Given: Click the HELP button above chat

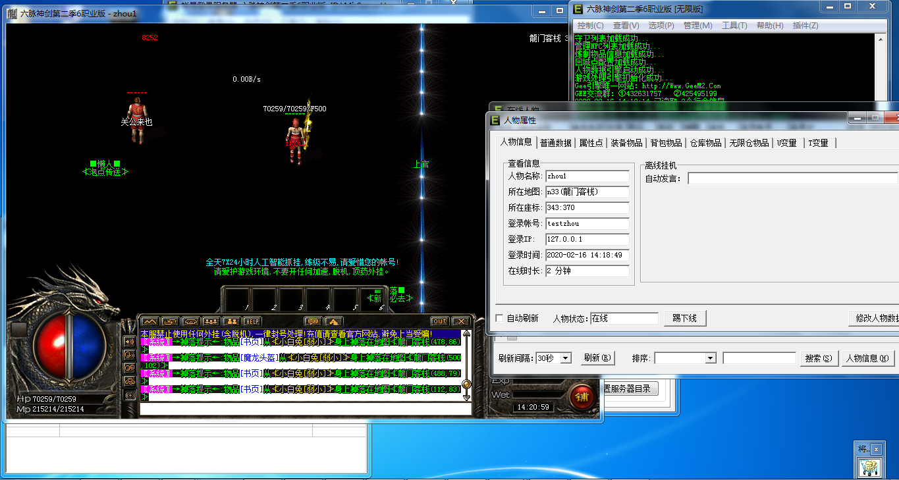Looking at the screenshot, I should (252, 321).
